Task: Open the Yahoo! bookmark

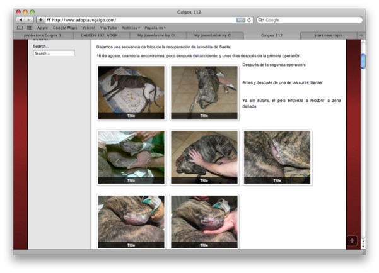Action: 88,28
